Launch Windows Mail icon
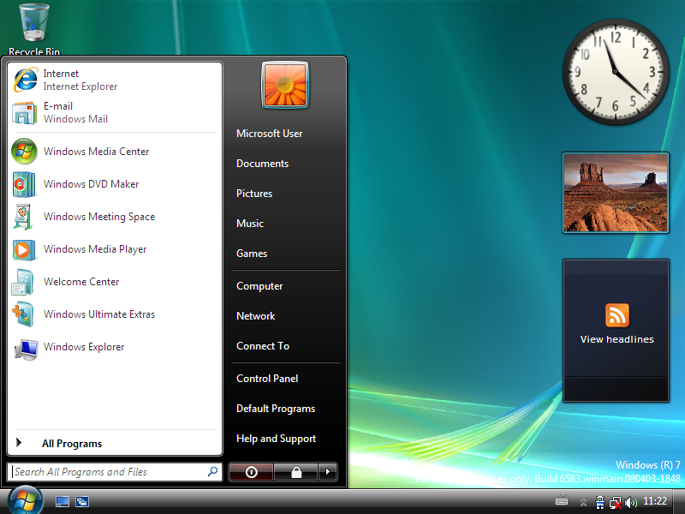 pos(25,113)
